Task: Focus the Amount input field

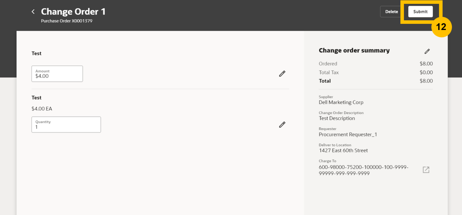Action: 57,74
